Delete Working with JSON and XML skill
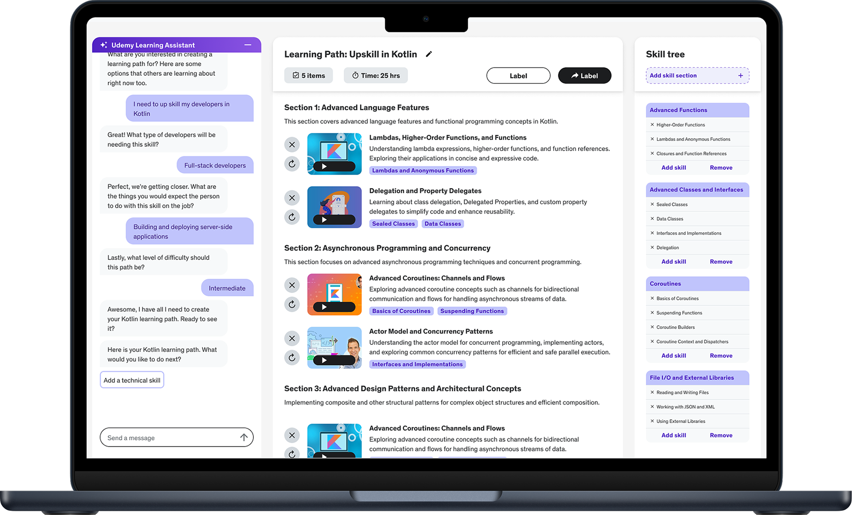 click(x=652, y=406)
